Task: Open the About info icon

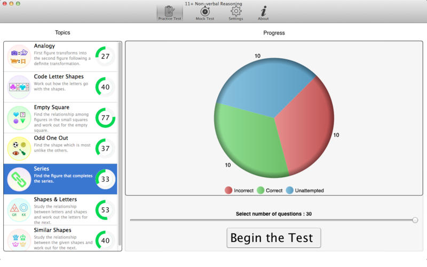Action: pos(263,11)
